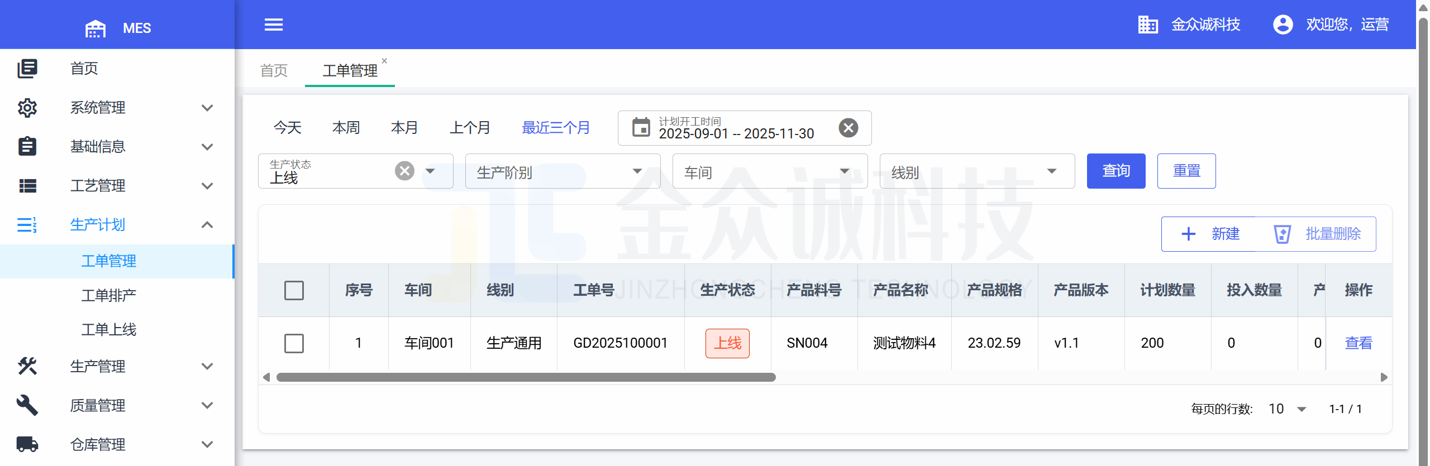Select all rows with header checkbox

(294, 290)
